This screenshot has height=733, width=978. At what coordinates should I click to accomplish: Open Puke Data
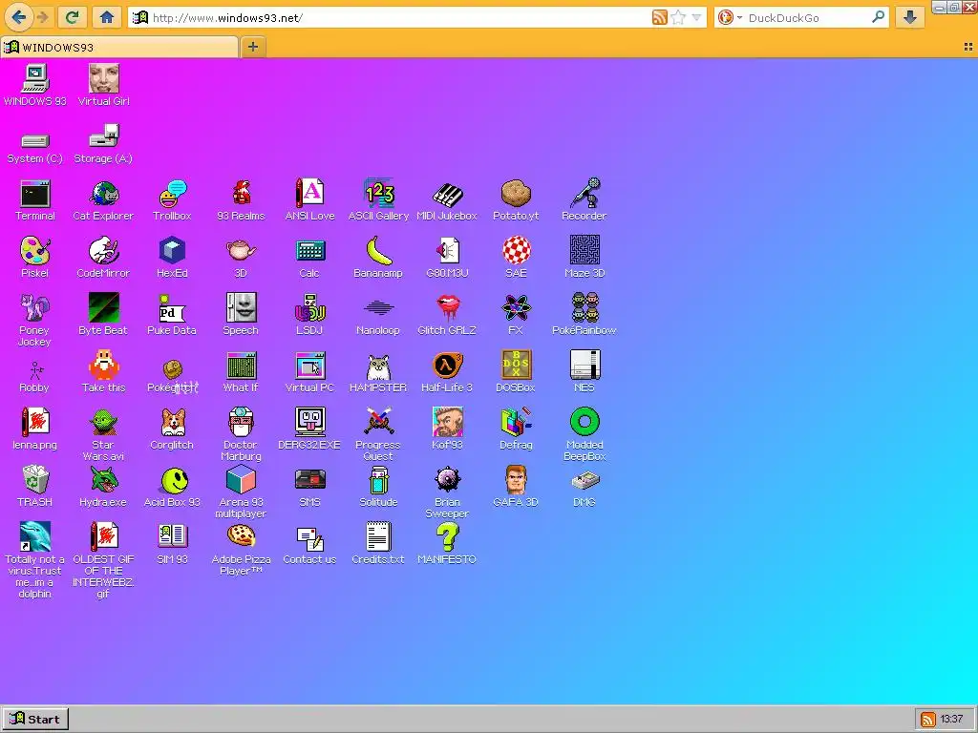coord(172,314)
